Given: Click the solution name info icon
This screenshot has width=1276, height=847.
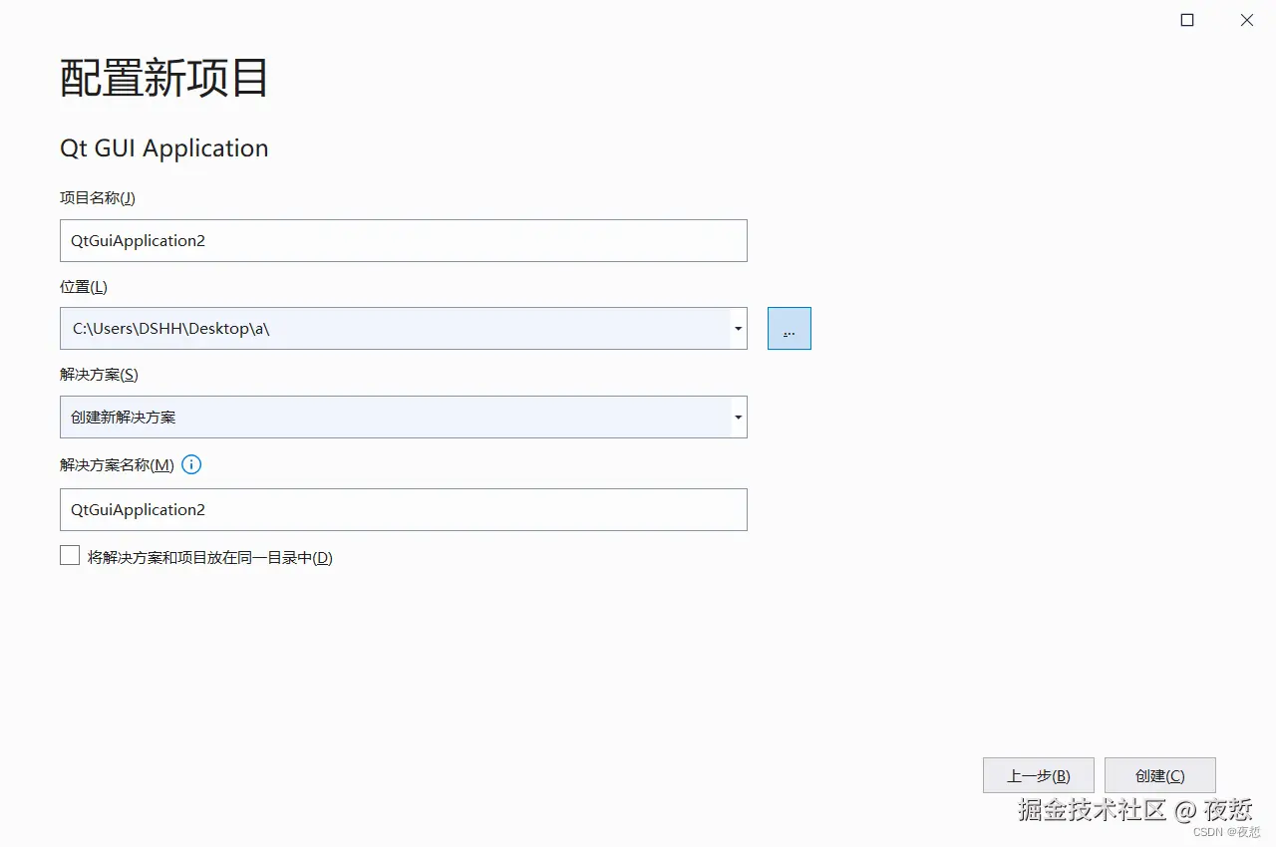Looking at the screenshot, I should coord(191,464).
